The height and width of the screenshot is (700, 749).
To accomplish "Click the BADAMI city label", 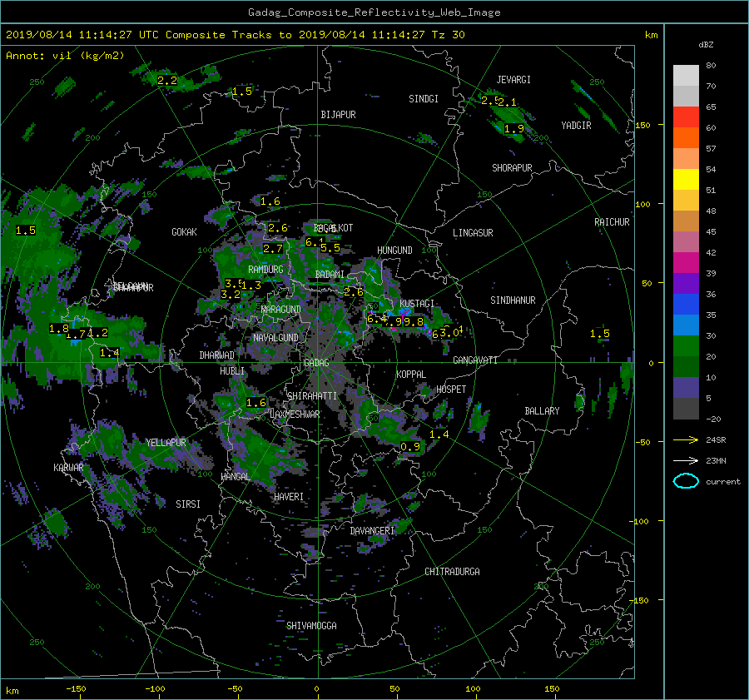I will [x=330, y=275].
